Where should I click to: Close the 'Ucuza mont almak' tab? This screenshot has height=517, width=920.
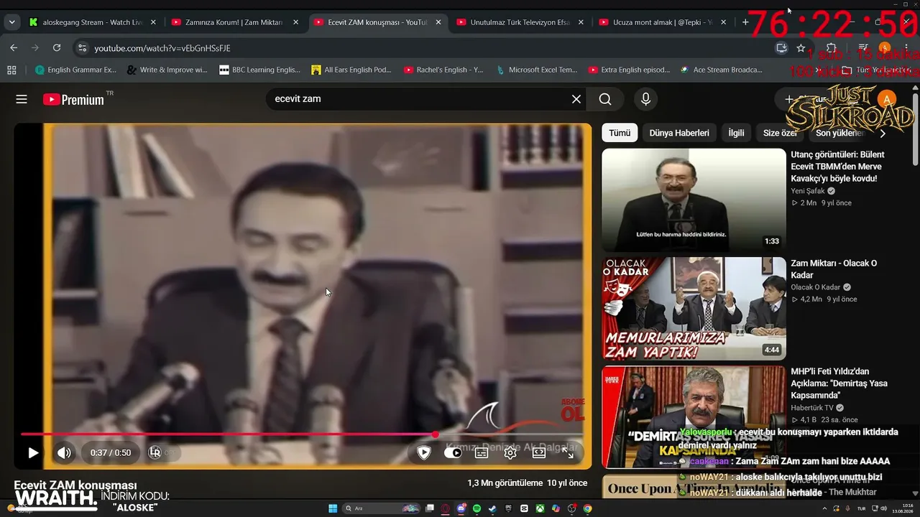click(723, 22)
